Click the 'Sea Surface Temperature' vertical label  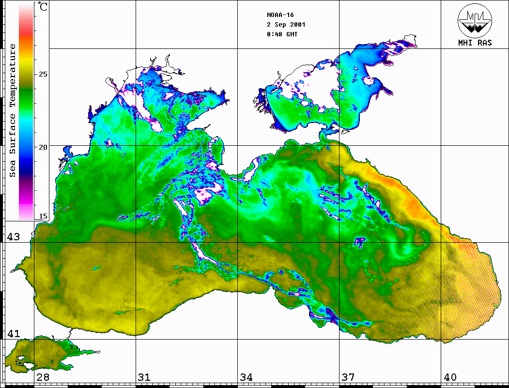pyautogui.click(x=12, y=110)
